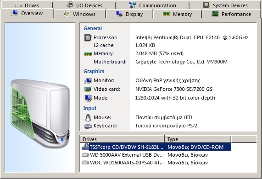The height and width of the screenshot is (179, 262).
Task: Select the TSSTcorp CD/DVDW SH-S183L row
Action: [x=156, y=147]
